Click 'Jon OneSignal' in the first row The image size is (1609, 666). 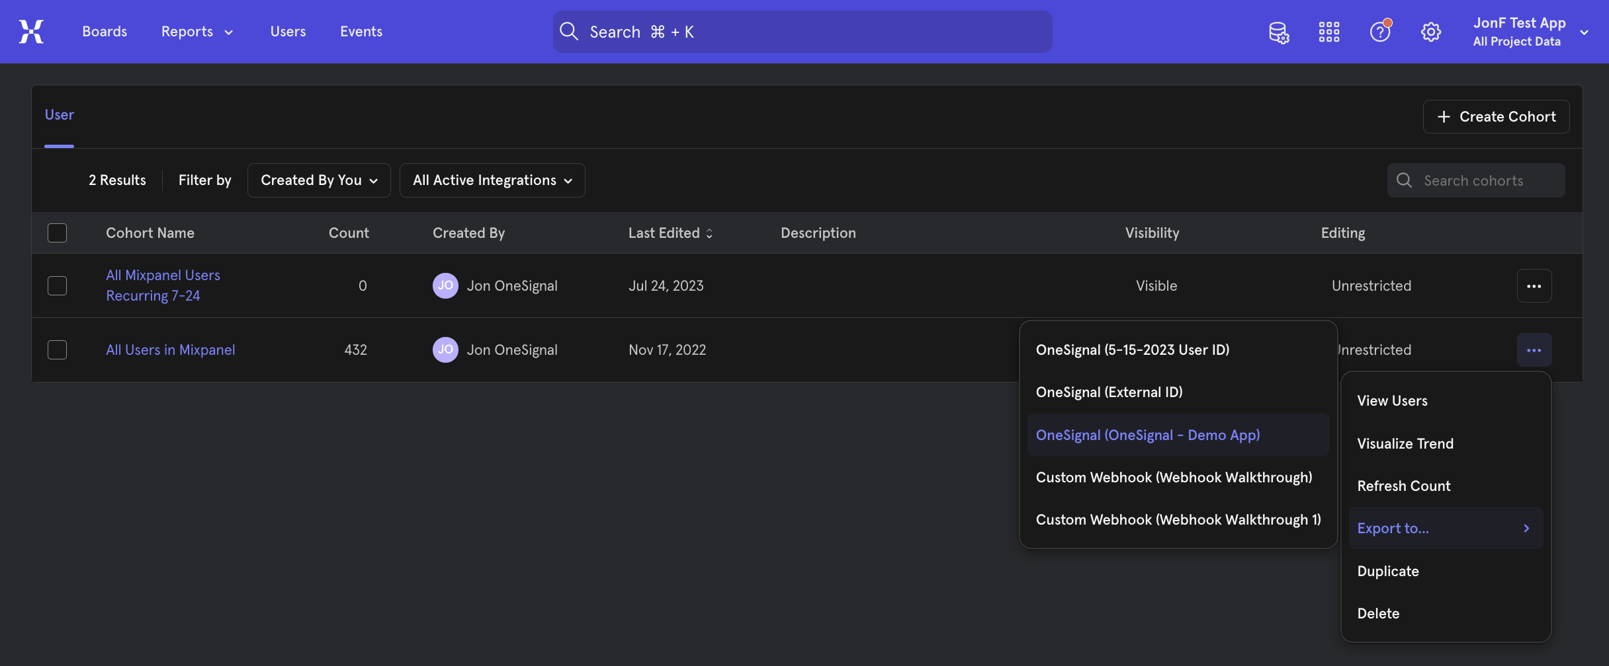tap(512, 285)
